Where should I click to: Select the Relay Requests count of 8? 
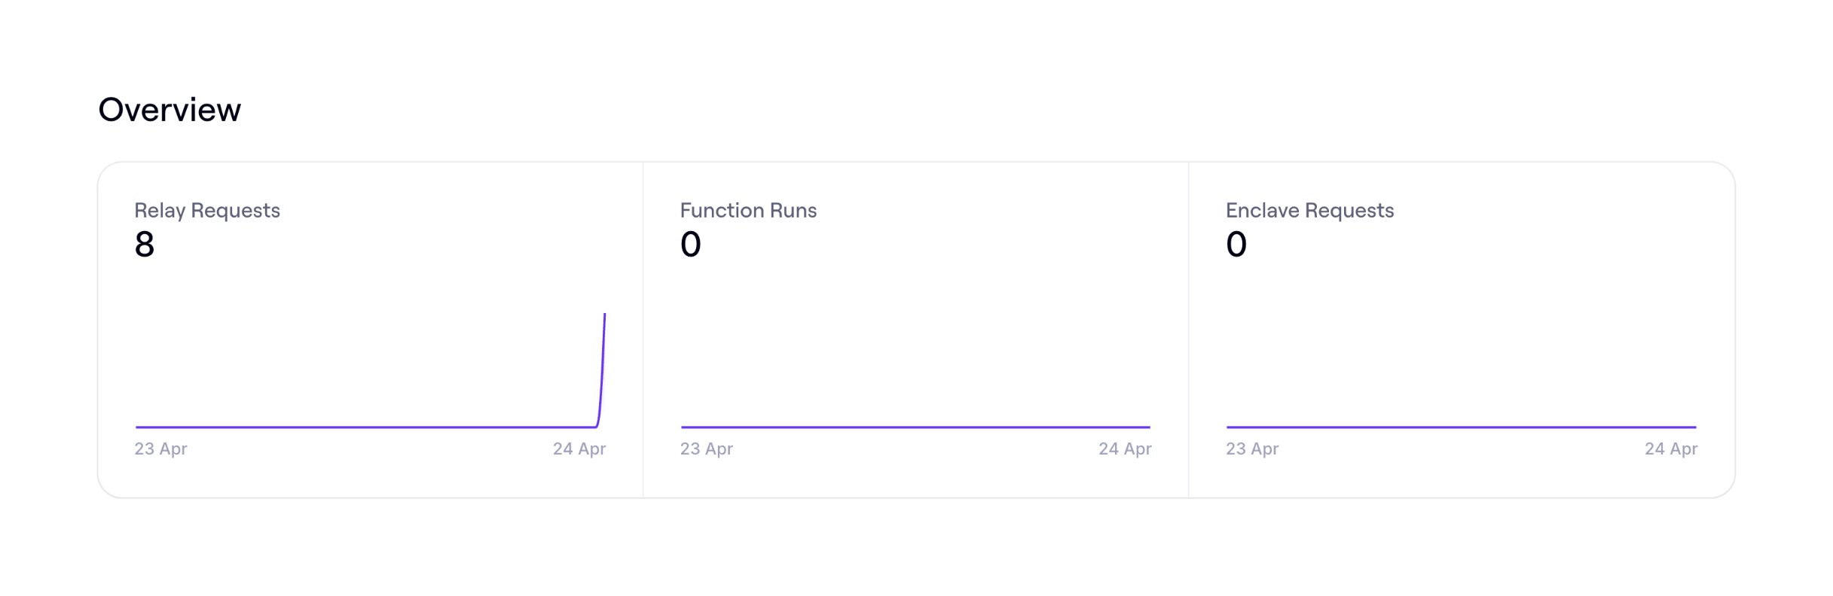coord(145,245)
